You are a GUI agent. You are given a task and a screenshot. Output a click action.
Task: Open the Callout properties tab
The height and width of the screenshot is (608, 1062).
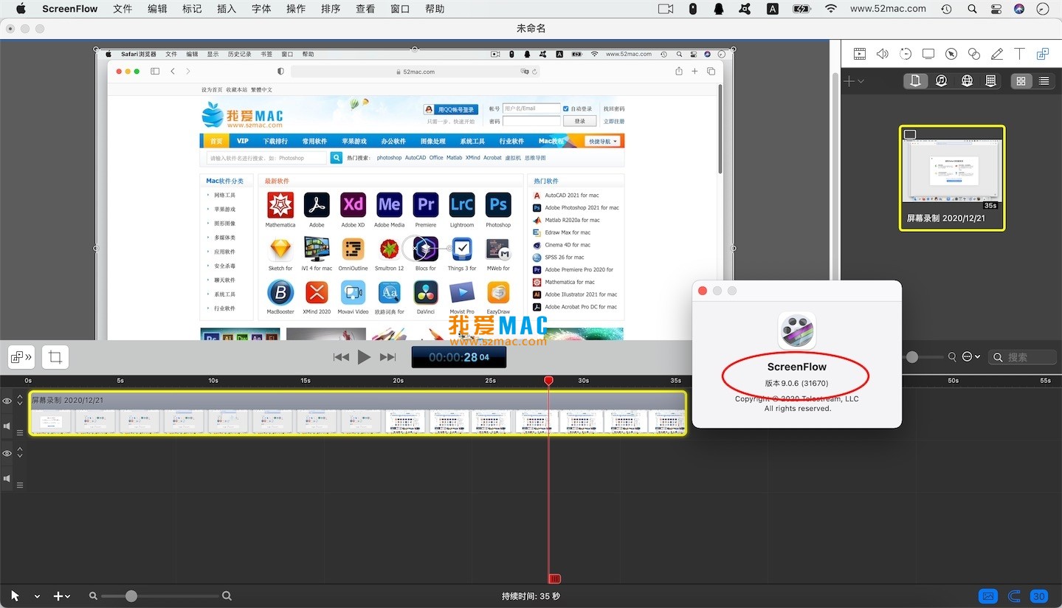coord(951,54)
